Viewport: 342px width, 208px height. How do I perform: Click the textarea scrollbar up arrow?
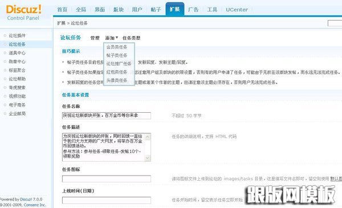(x=148, y=137)
